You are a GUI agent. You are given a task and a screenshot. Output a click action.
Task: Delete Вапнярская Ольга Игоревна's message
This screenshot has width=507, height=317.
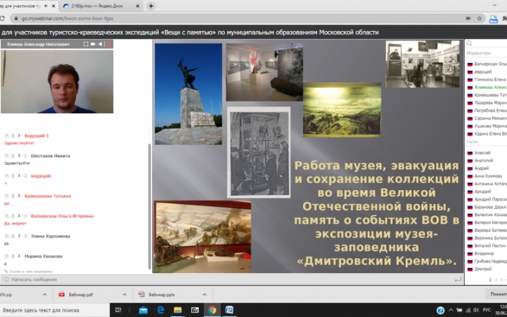[13, 216]
